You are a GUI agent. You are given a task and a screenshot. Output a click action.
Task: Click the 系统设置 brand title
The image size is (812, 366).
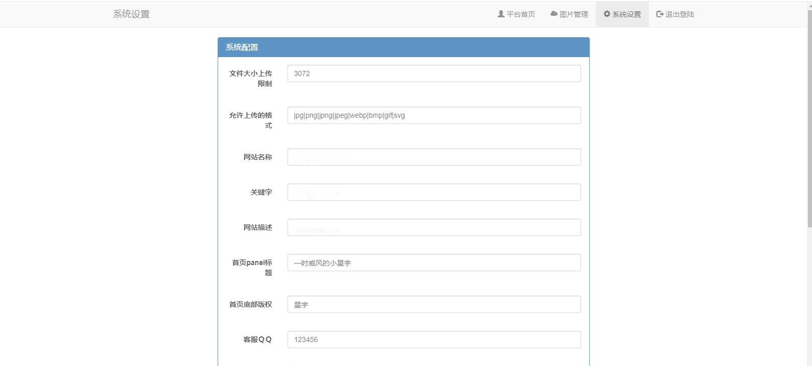[x=132, y=14]
